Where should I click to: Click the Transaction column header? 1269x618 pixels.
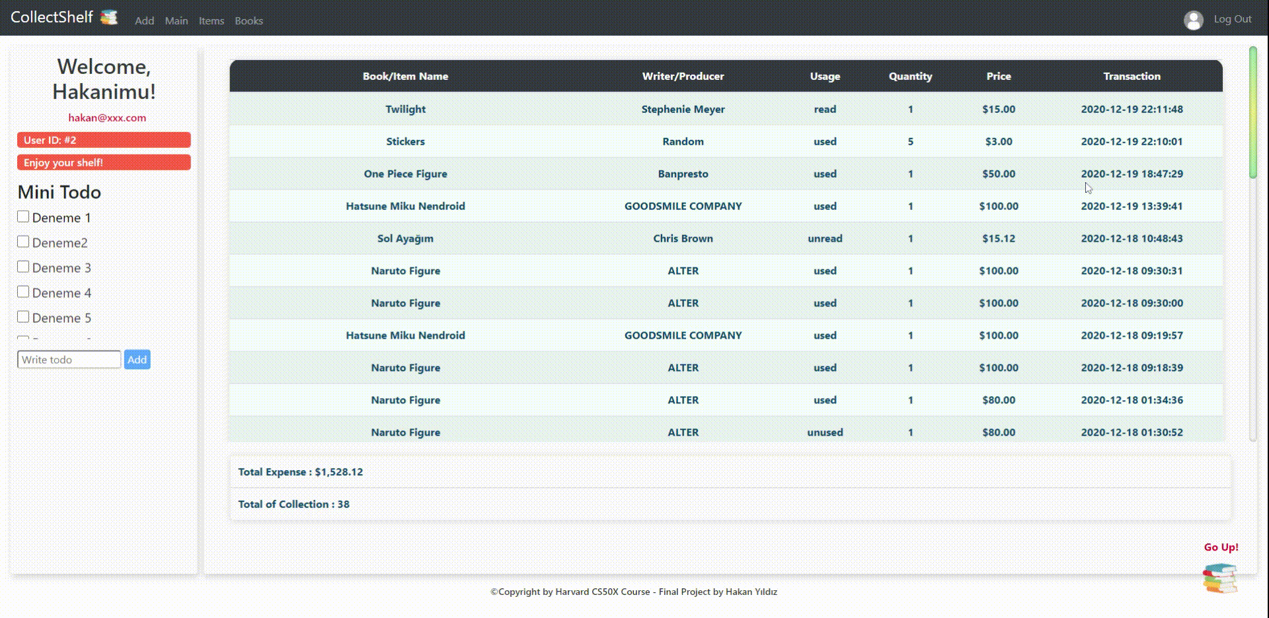tap(1132, 76)
